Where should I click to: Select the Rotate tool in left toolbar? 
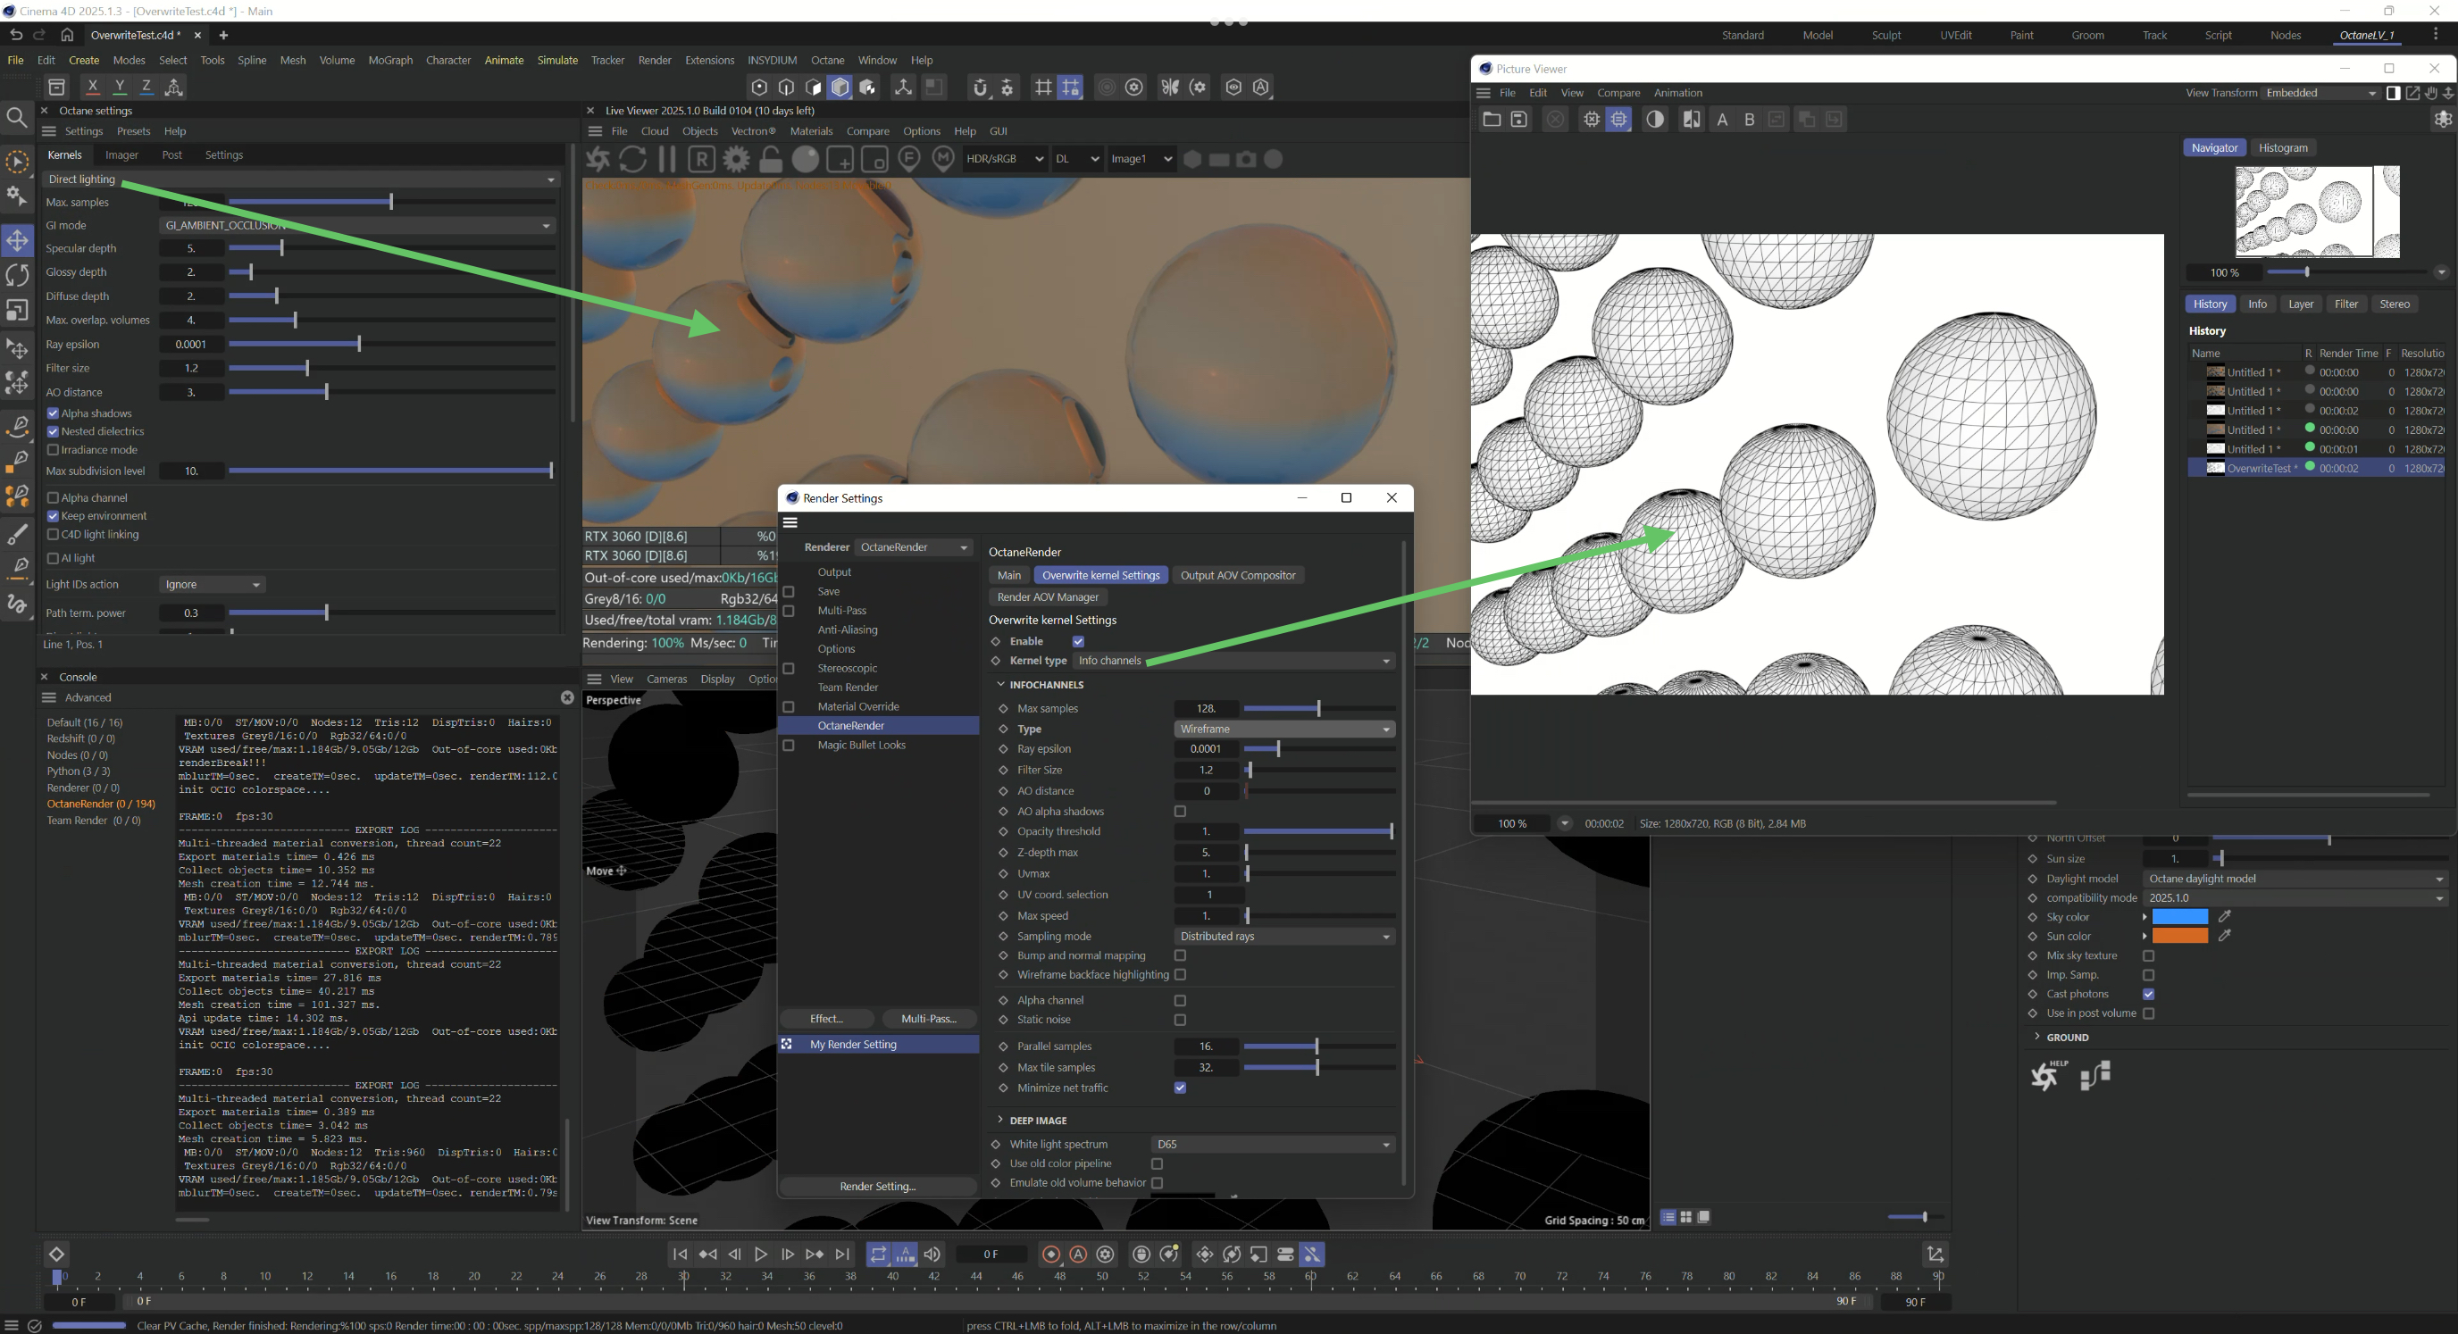click(17, 276)
